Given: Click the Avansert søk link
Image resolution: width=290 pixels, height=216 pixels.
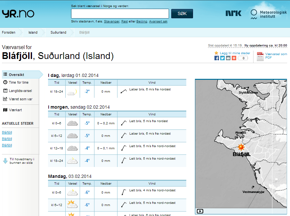Looking at the screenshot, I should tap(158, 21).
